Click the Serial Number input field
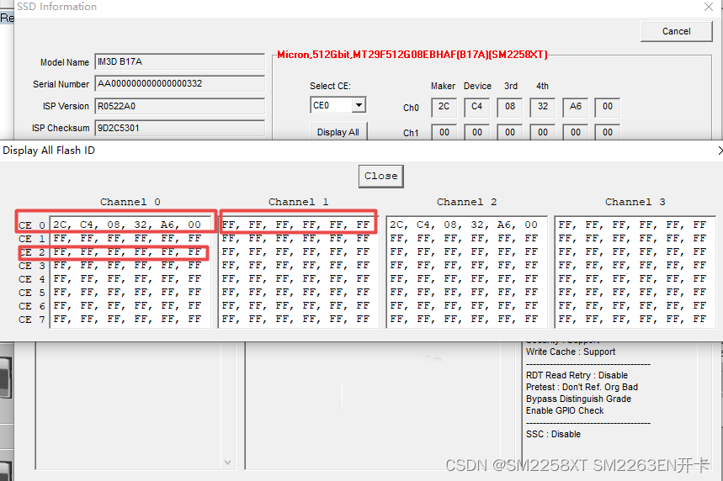Viewport: 723px width, 481px height. click(180, 84)
